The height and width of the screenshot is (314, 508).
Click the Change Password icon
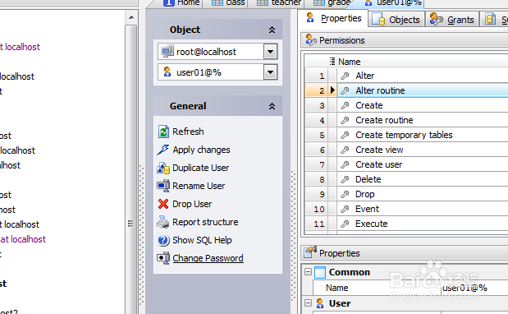(163, 258)
